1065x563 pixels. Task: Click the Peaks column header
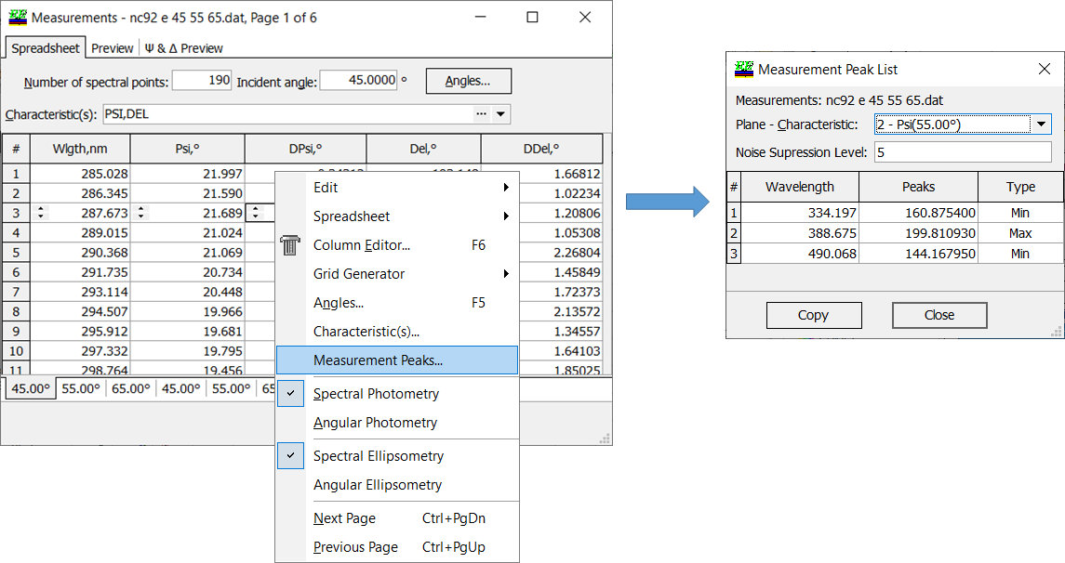[x=918, y=187]
